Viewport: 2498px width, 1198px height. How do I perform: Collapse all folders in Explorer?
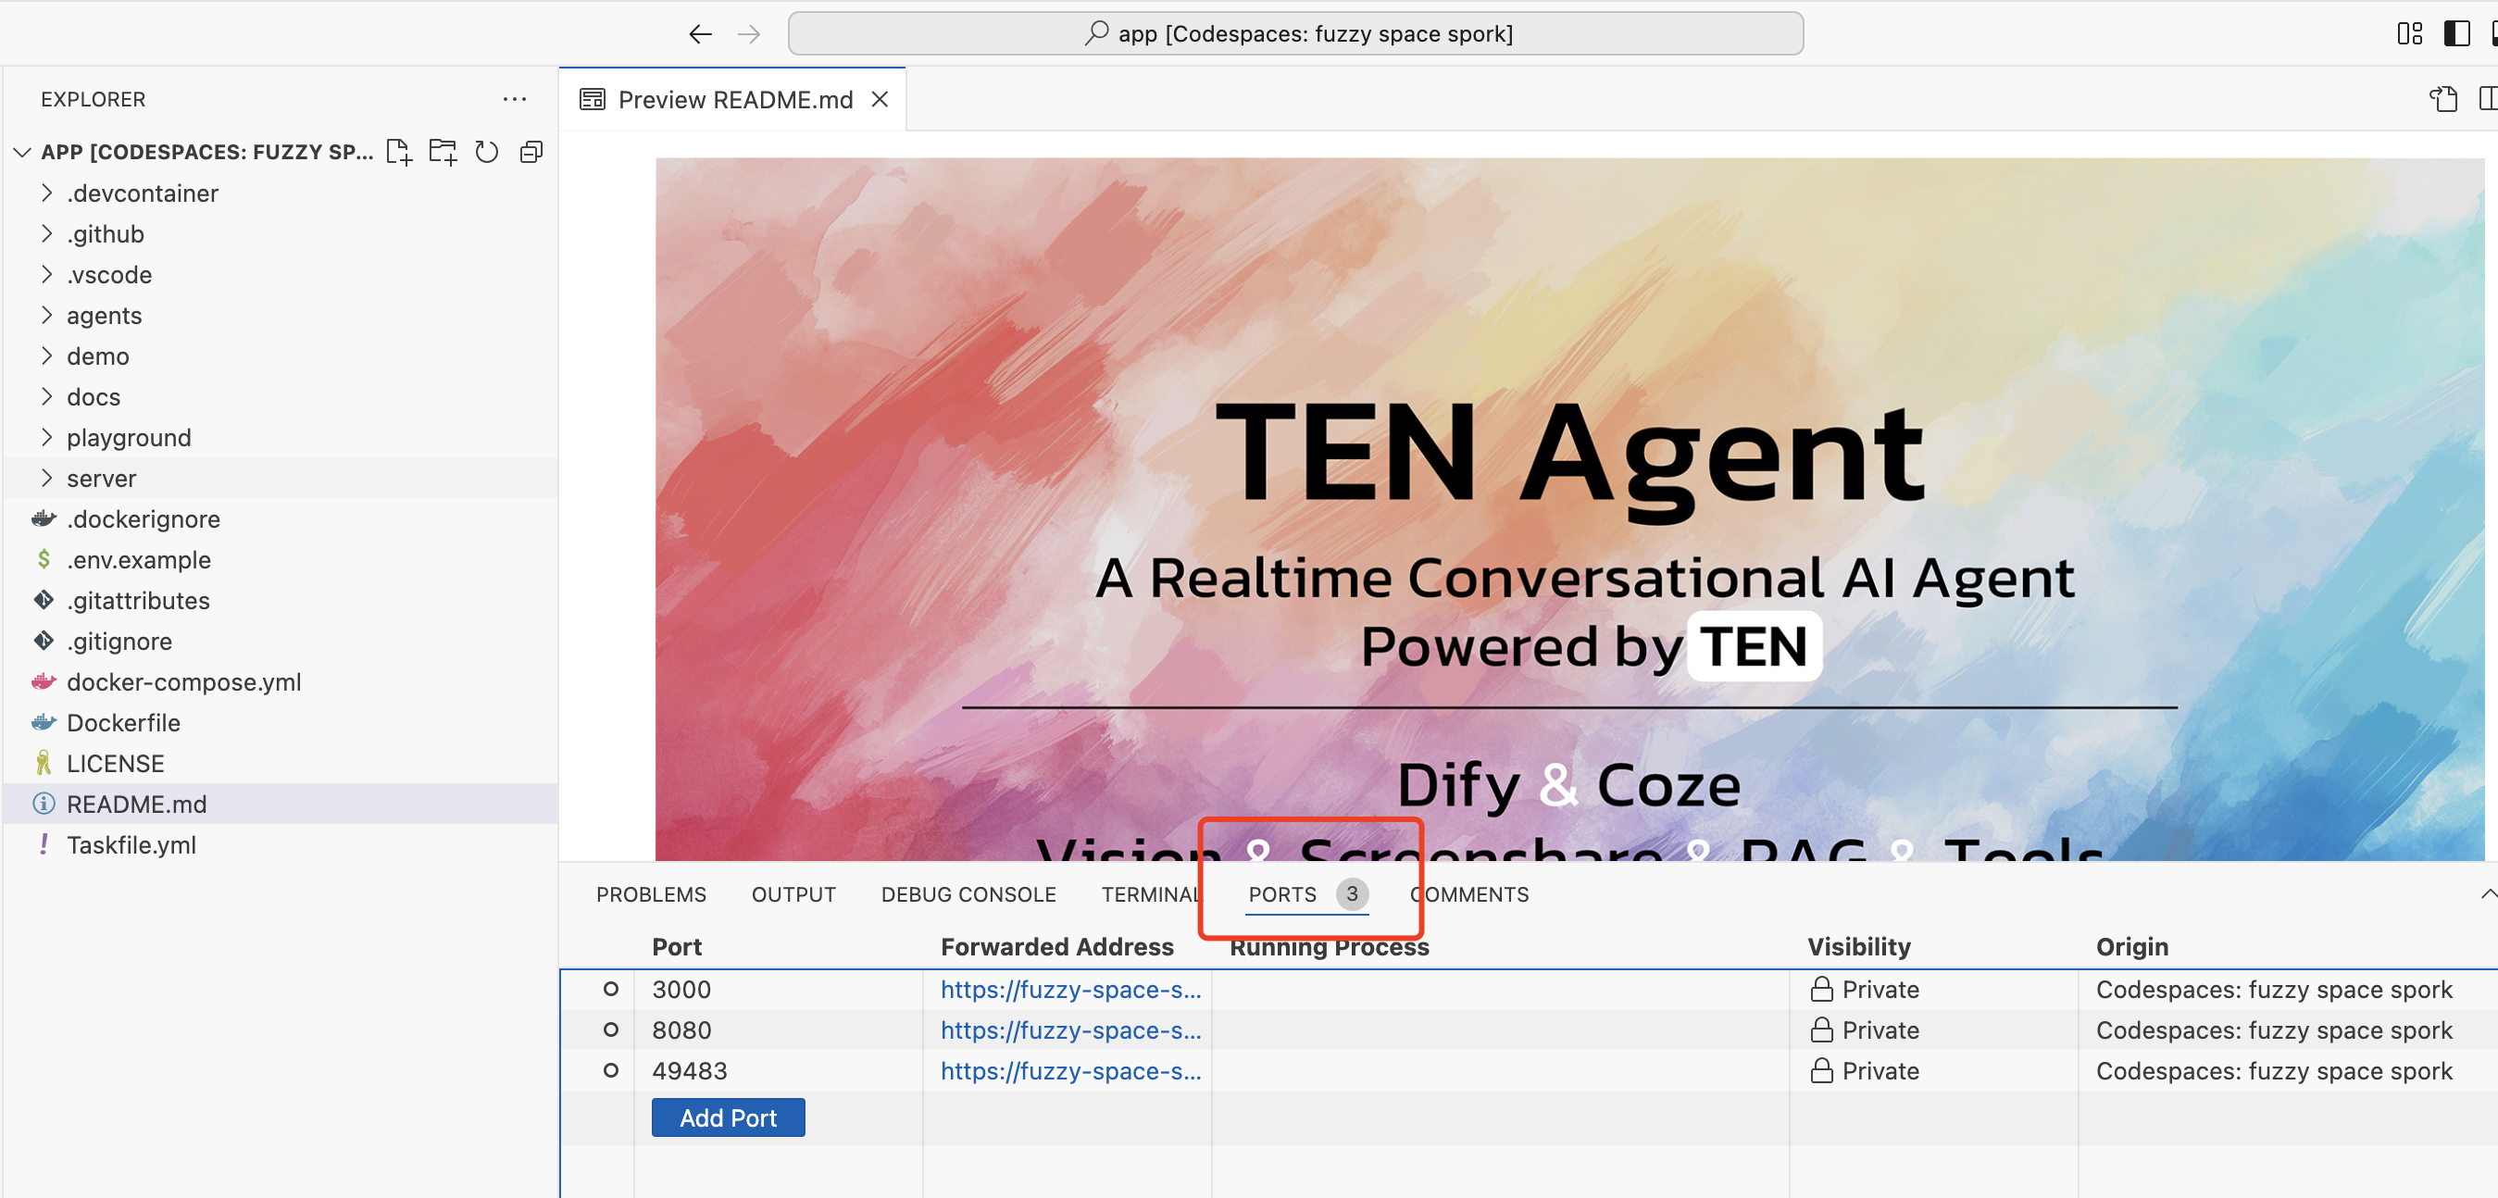point(531,153)
